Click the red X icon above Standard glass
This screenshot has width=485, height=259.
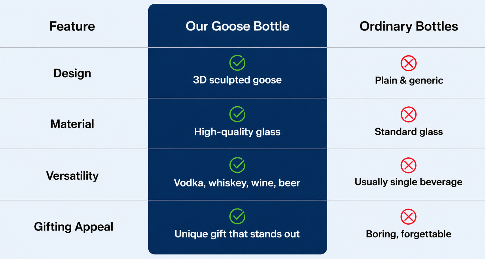click(x=409, y=115)
